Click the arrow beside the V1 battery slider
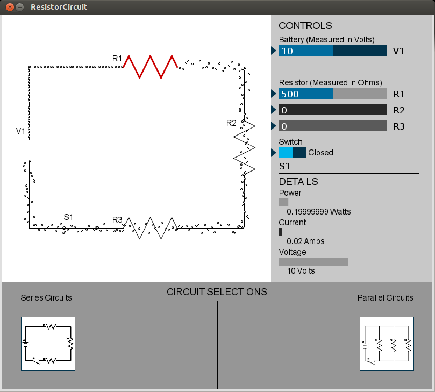Screen dimensions: 435x392 (x=274, y=51)
